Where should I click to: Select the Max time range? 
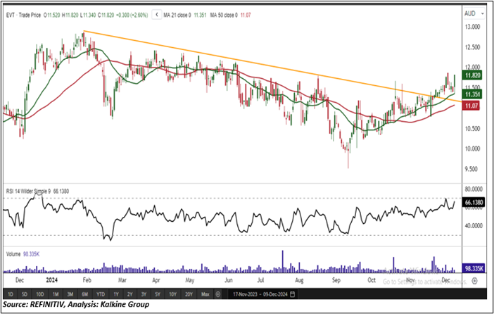click(205, 294)
